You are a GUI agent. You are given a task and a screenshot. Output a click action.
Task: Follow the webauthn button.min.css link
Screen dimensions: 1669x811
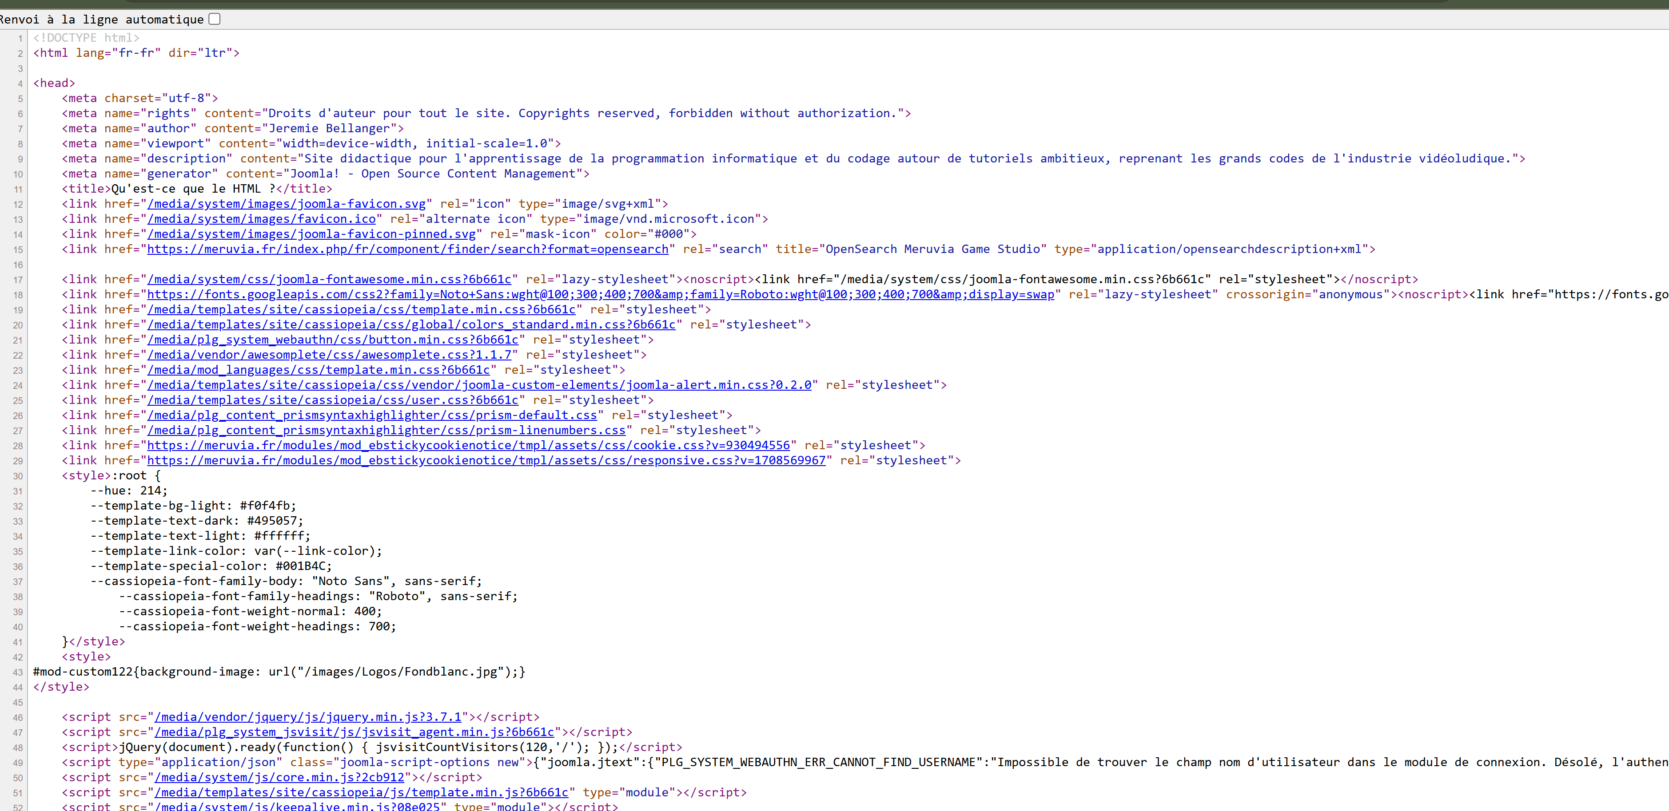tap(332, 340)
